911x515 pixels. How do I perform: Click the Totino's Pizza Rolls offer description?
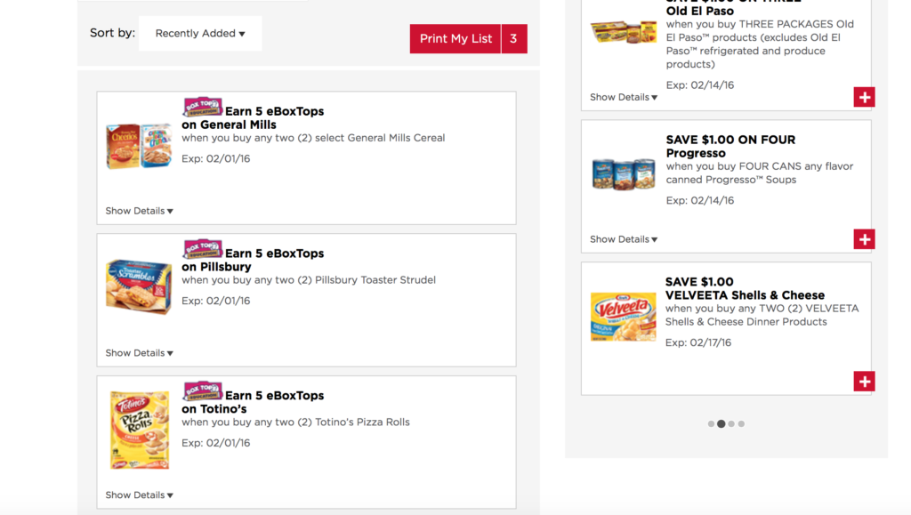click(295, 422)
